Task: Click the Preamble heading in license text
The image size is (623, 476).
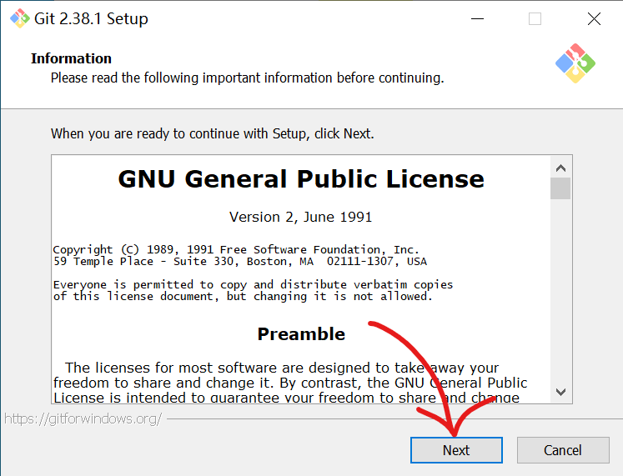Action: coord(301,334)
